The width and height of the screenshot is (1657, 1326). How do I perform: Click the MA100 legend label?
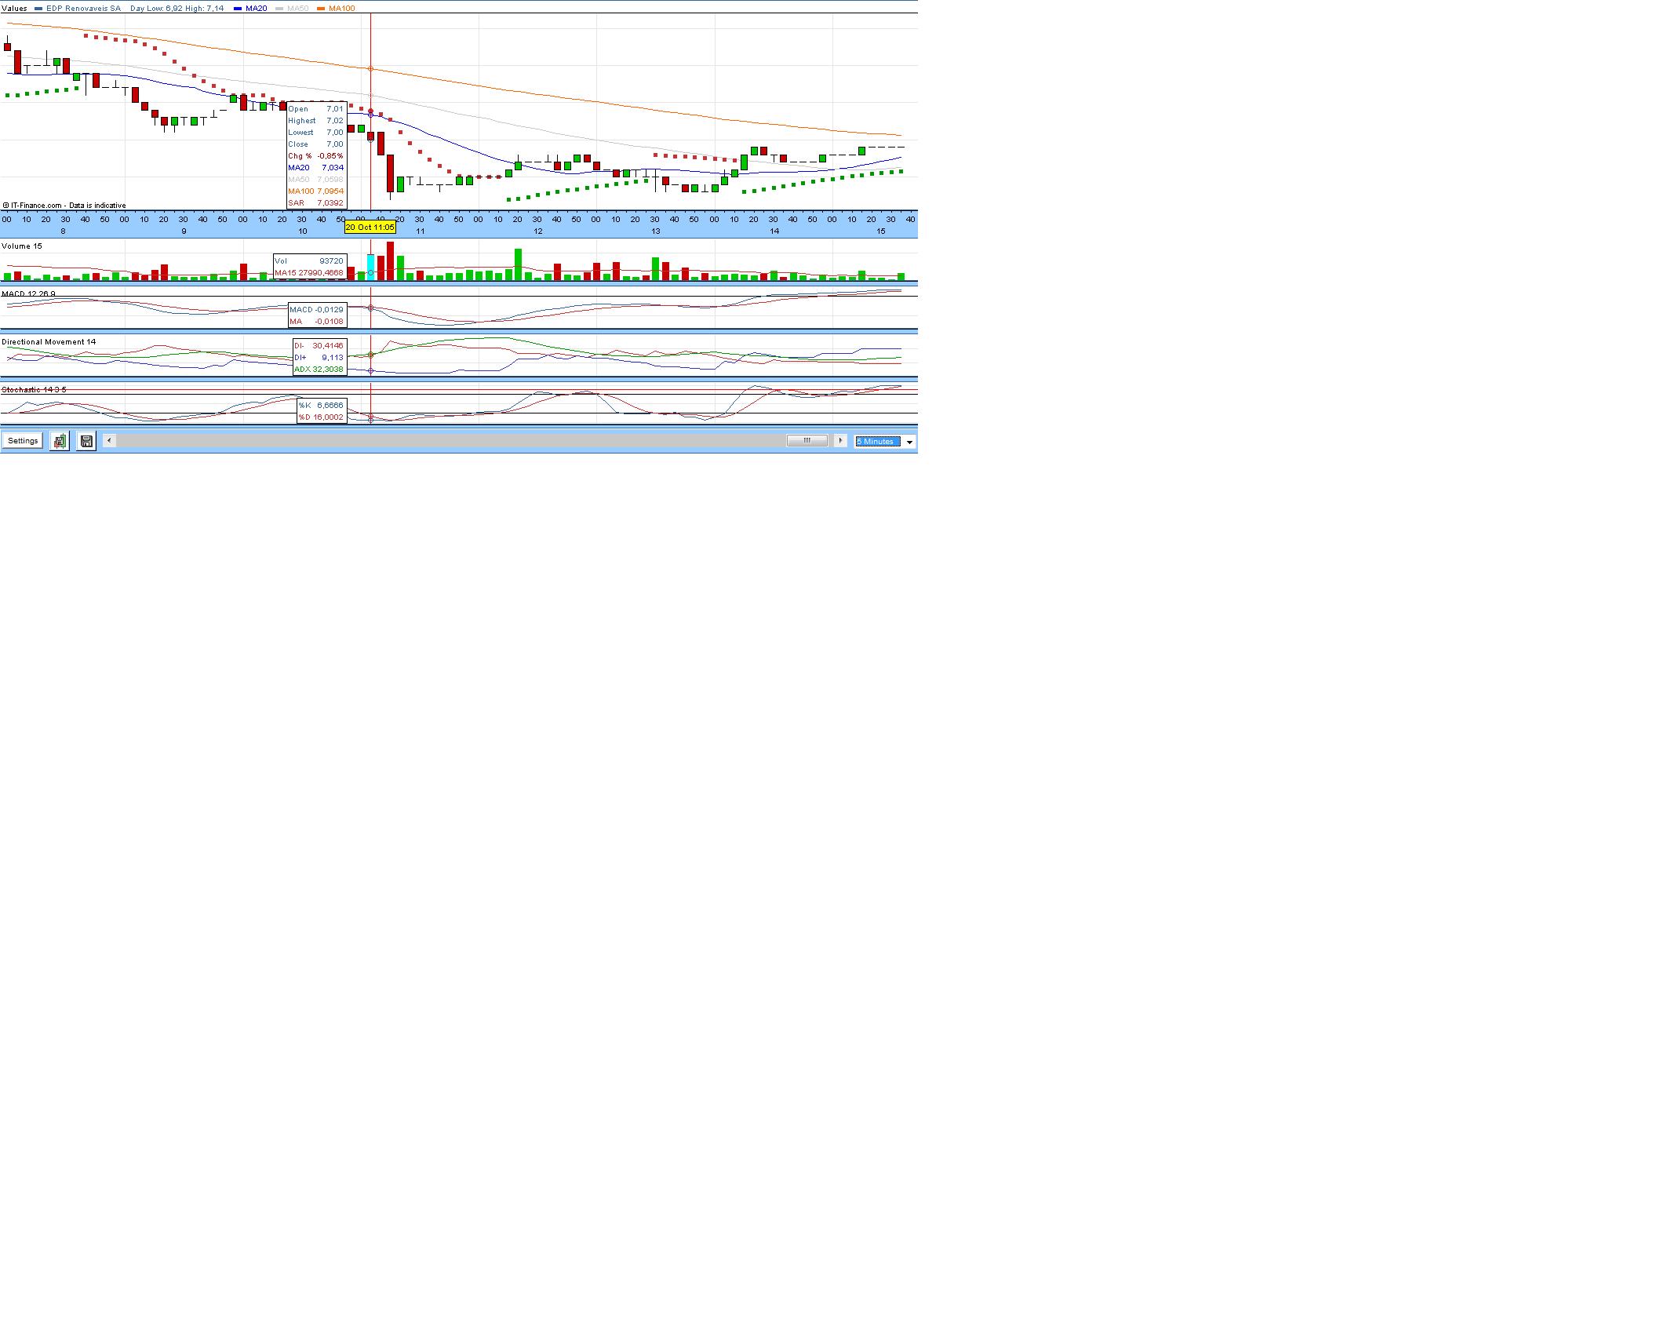[341, 8]
